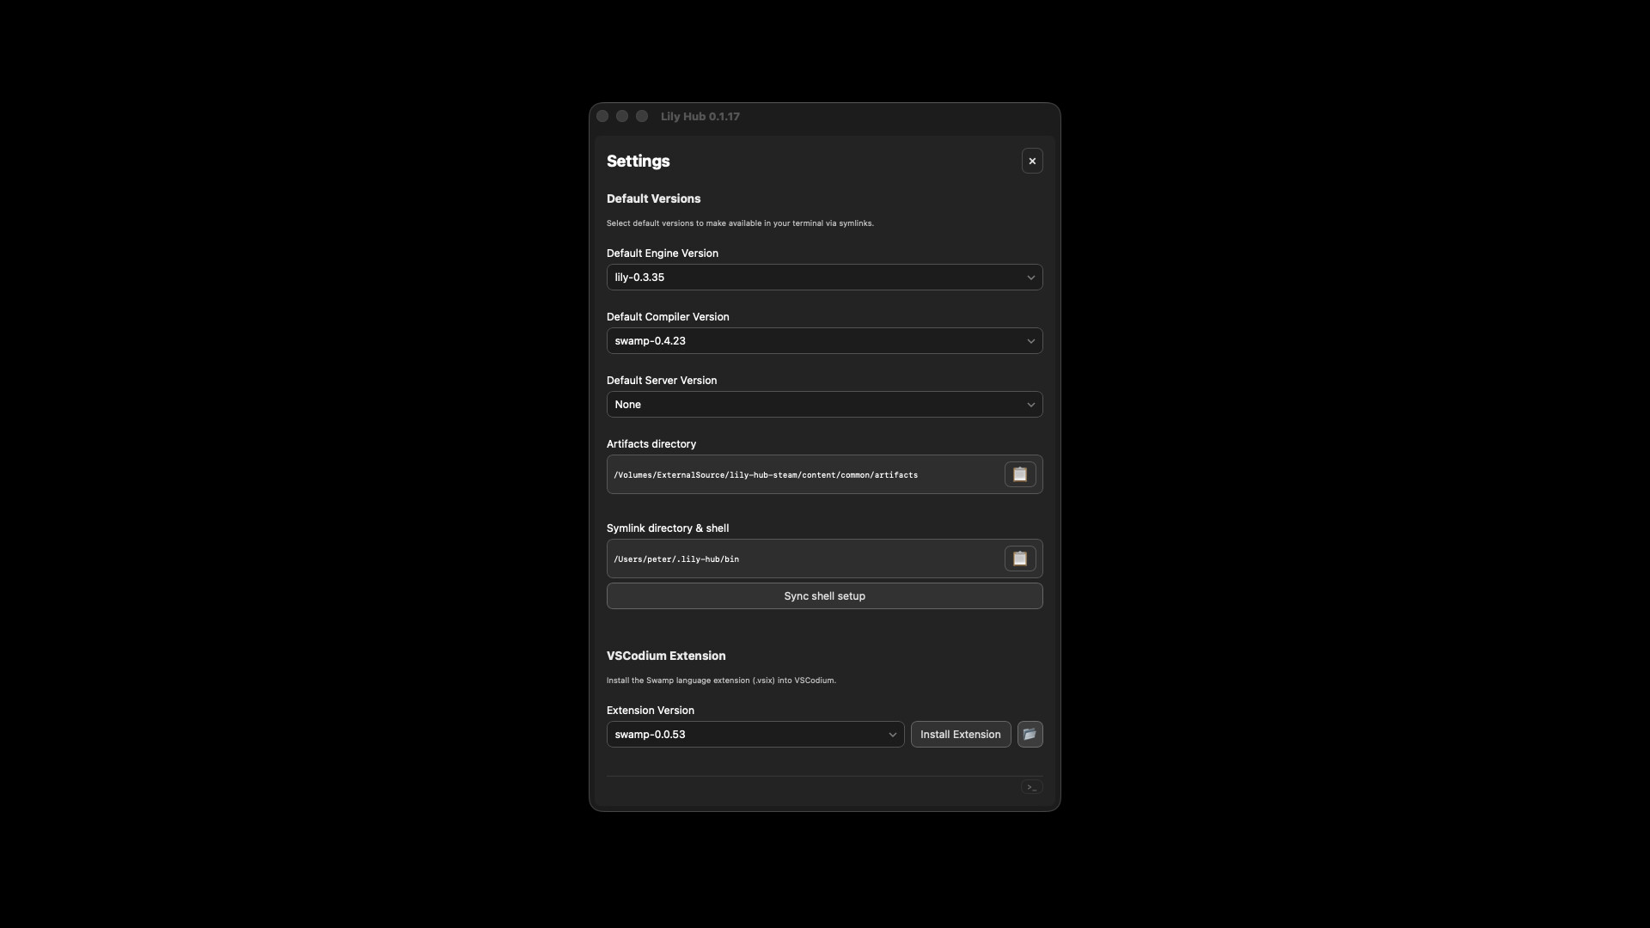Click the Swamp extension install description text

click(x=721, y=681)
